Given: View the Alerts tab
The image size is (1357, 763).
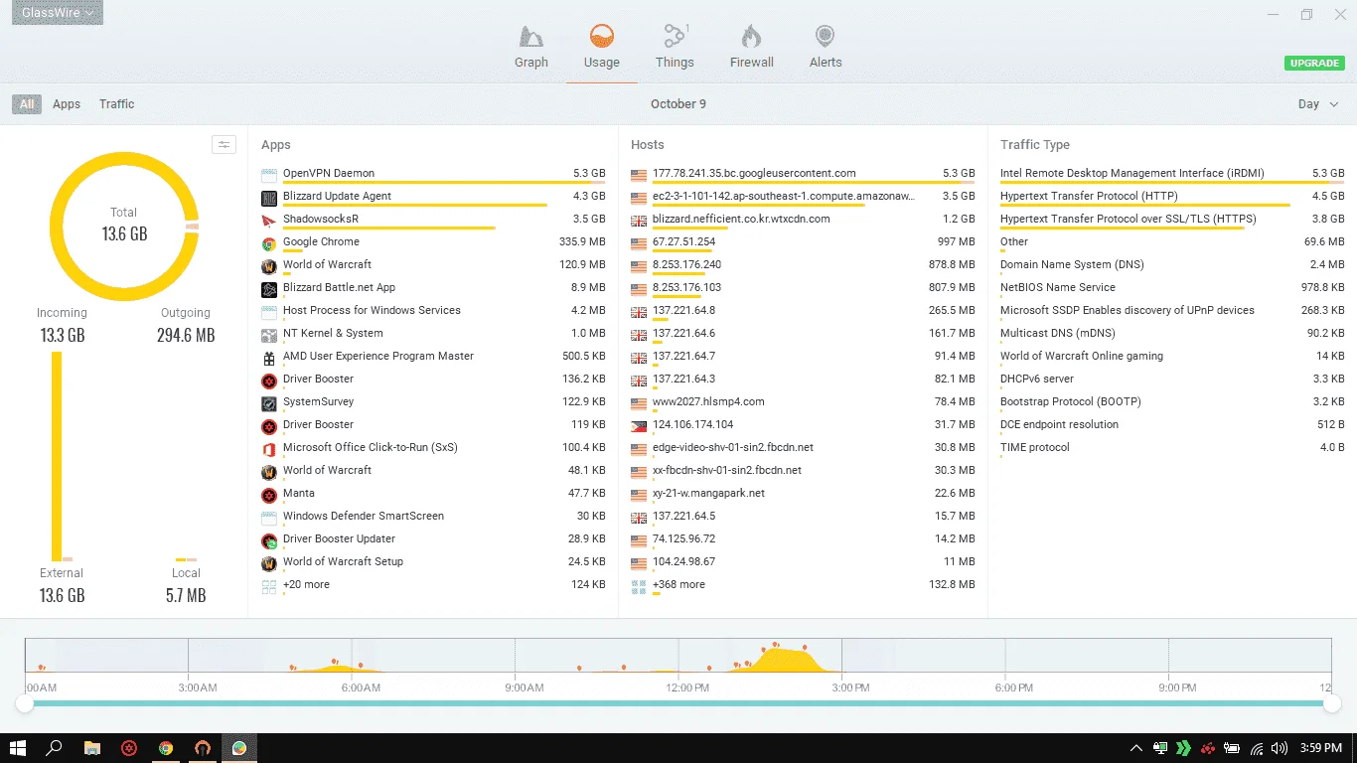Looking at the screenshot, I should 826,48.
